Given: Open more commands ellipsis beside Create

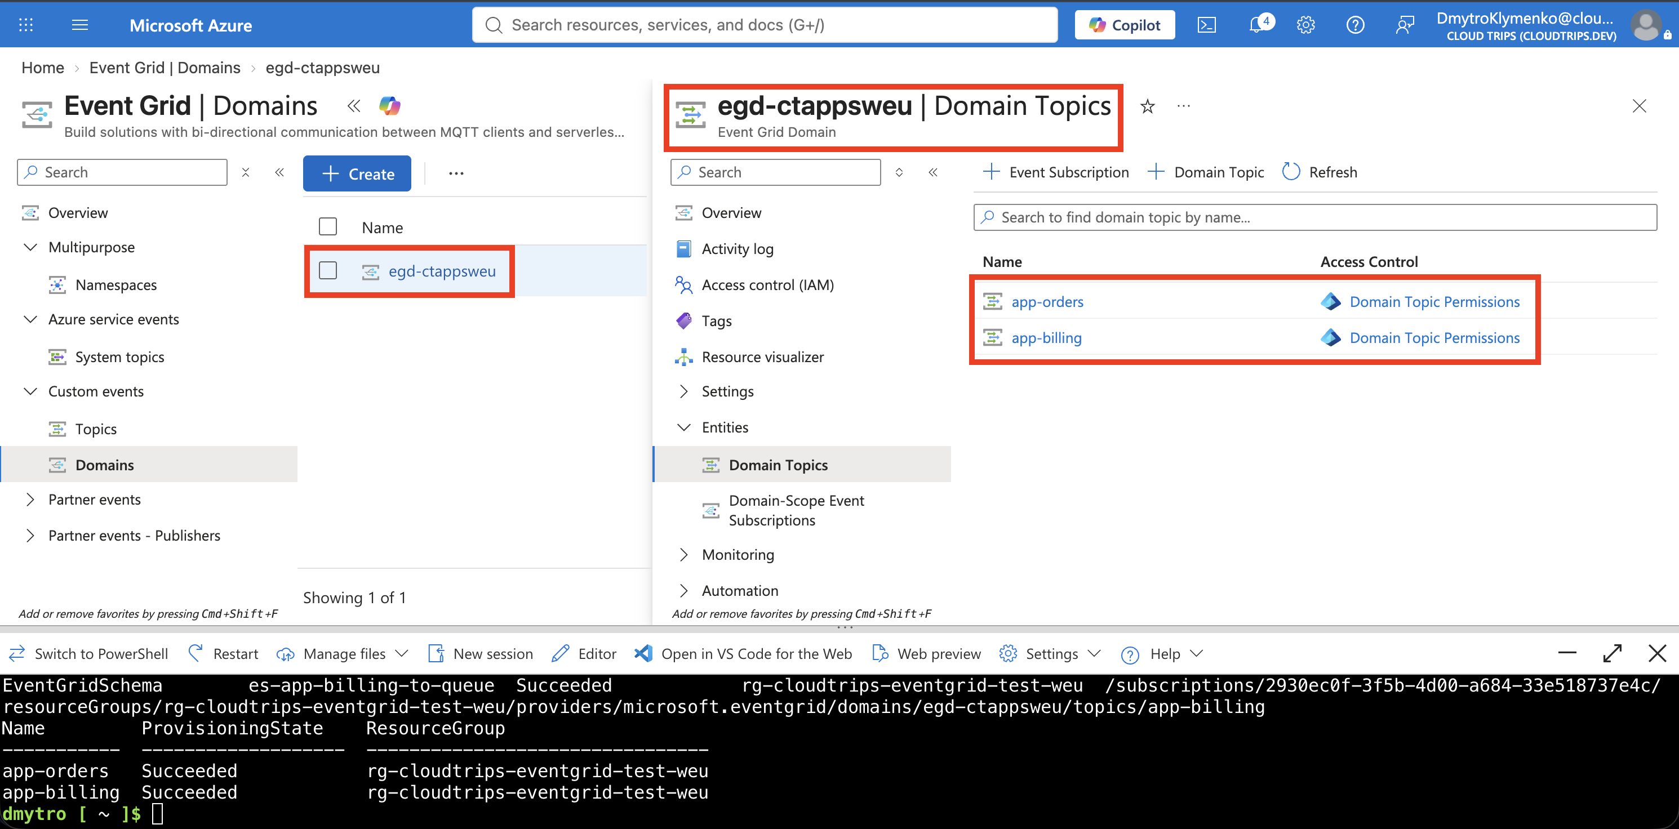Looking at the screenshot, I should (456, 173).
